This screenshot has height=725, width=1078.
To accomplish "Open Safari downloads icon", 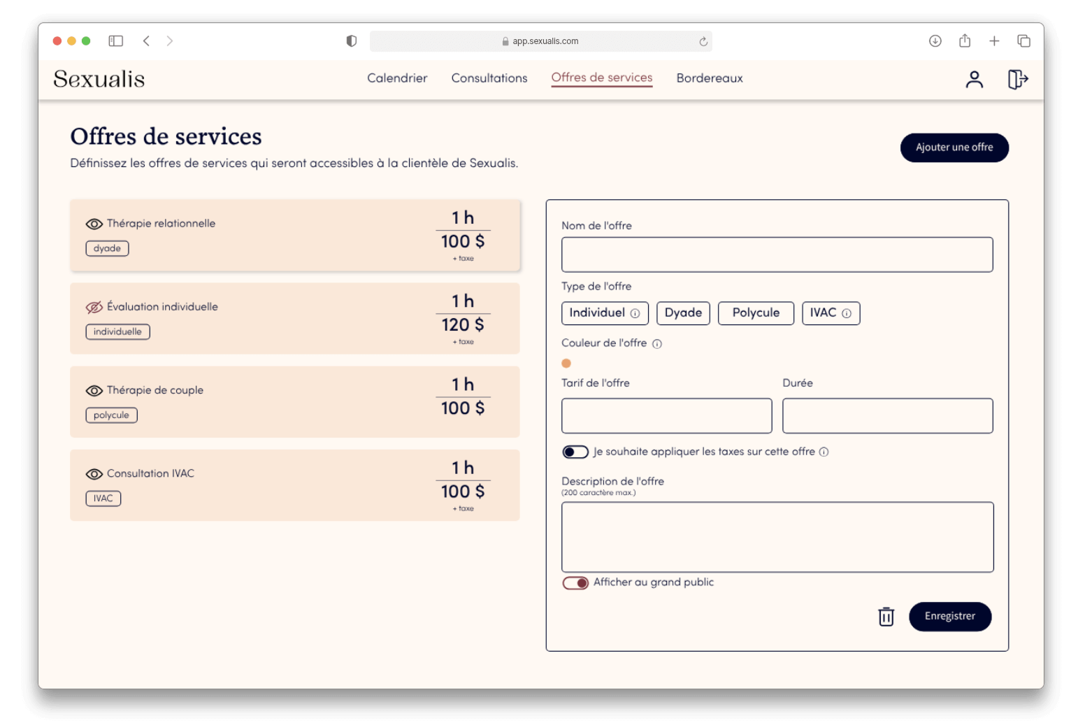I will (935, 41).
